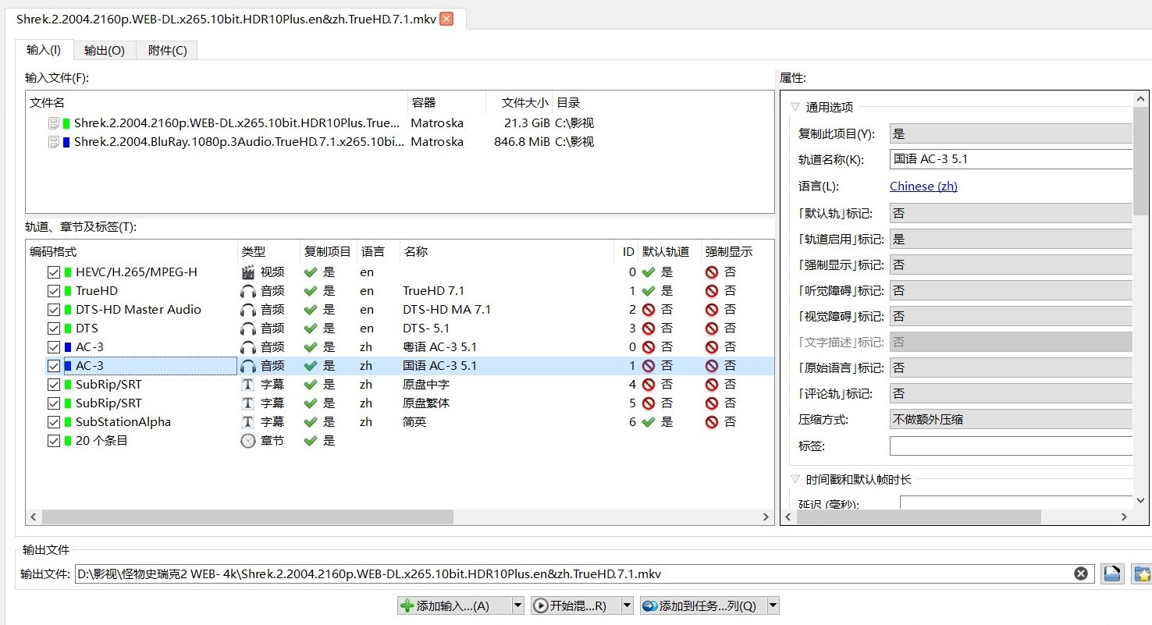
Task: Open the 「听觉障碍」标记 dropdown
Action: [1011, 291]
